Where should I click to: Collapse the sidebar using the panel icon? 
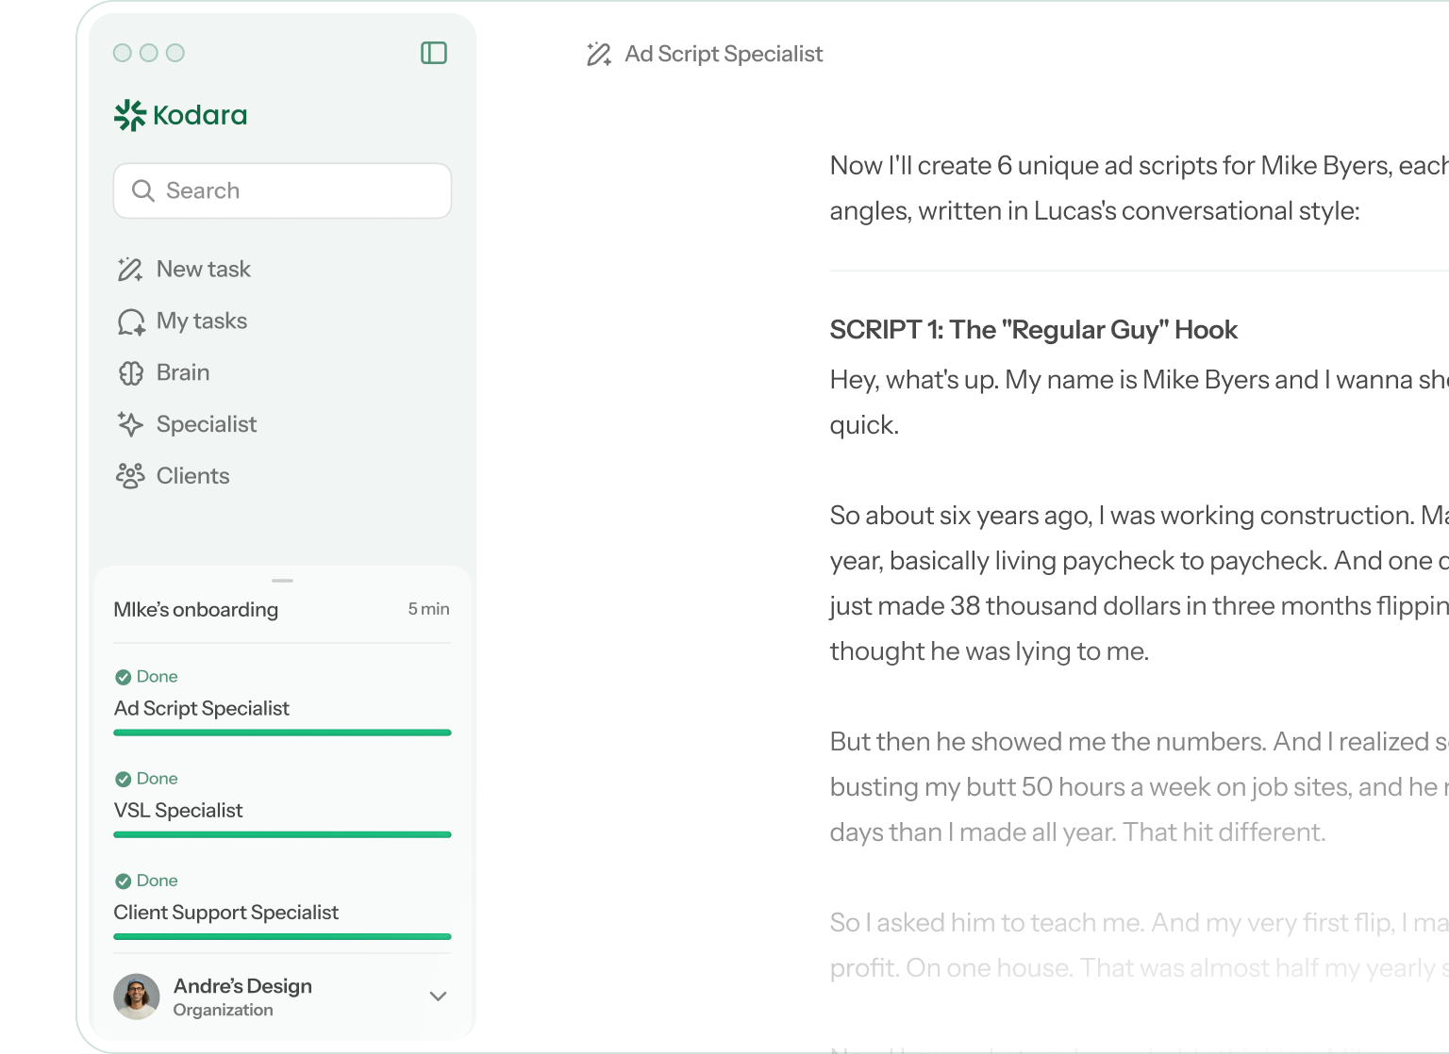[x=434, y=53]
